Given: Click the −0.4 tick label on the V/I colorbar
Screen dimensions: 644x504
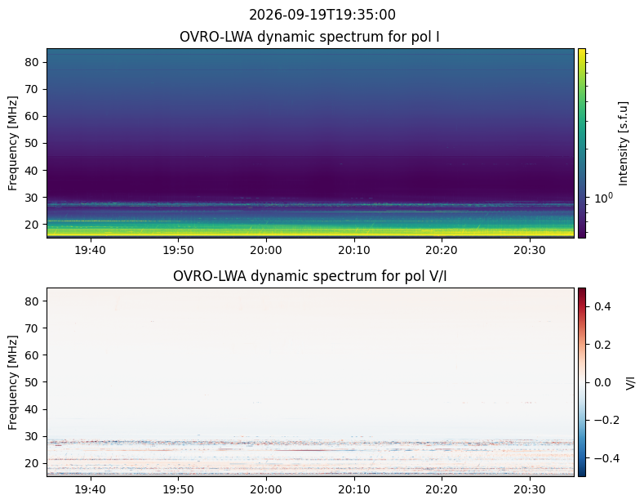Looking at the screenshot, I should point(606,458).
